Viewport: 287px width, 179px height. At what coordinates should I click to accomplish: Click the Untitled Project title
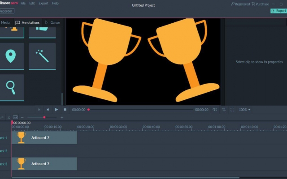click(143, 5)
